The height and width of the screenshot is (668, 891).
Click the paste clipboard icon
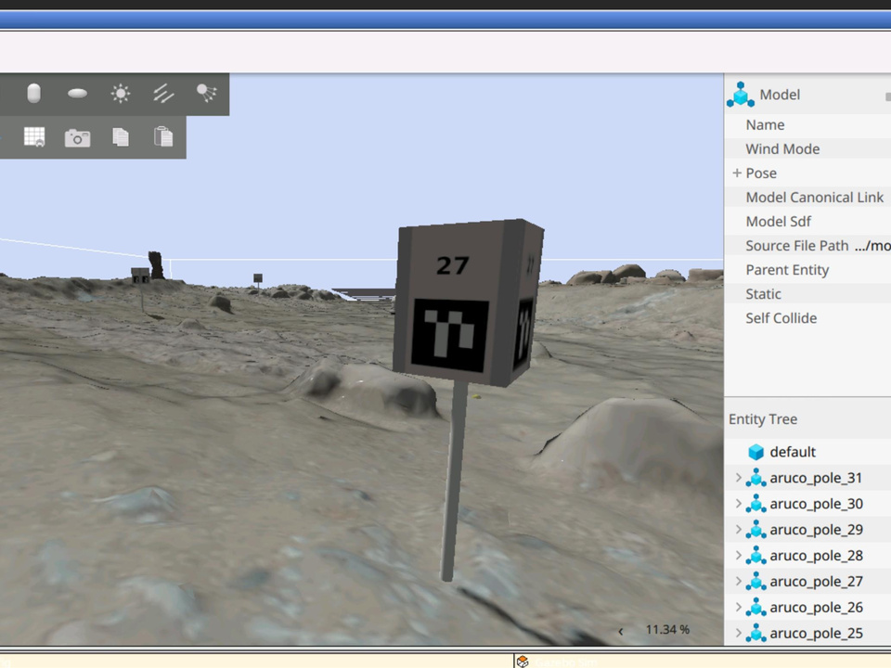(163, 137)
